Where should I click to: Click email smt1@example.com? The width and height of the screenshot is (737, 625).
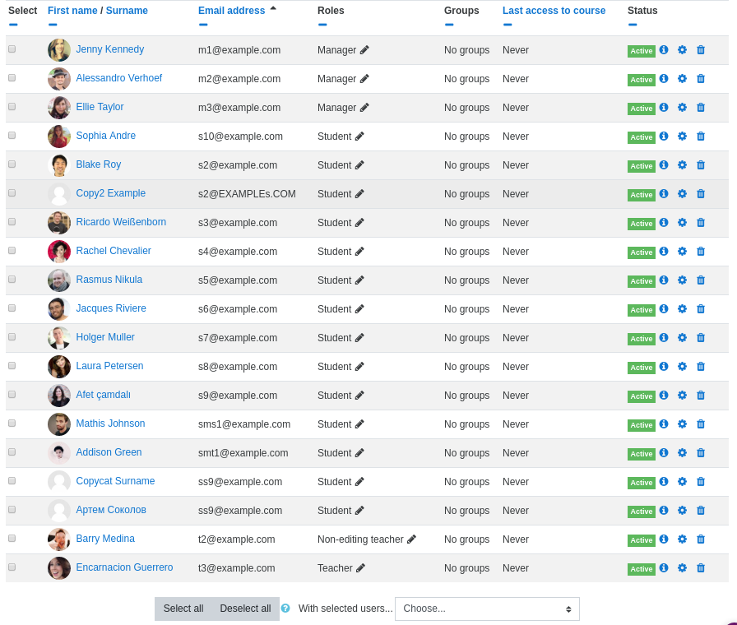pyautogui.click(x=243, y=453)
